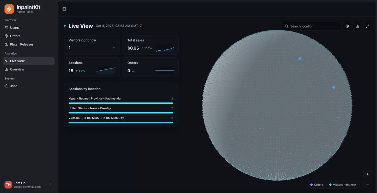Click the $0.65 sales value
Image resolution: width=377 pixels, height=193 pixels.
[133, 48]
